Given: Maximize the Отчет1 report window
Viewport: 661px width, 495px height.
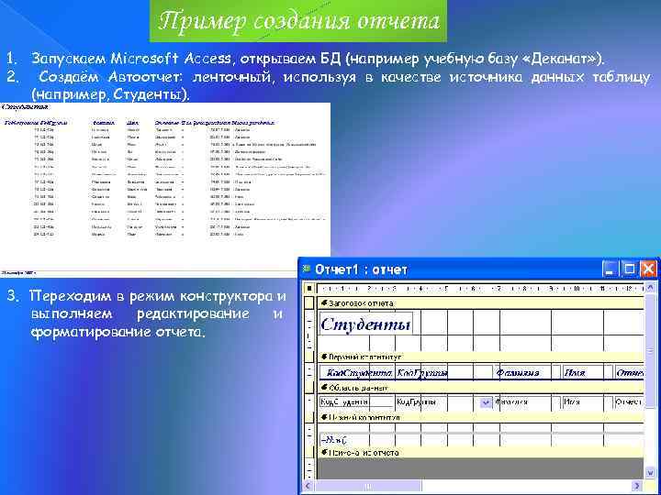Looking at the screenshot, I should (x=629, y=269).
